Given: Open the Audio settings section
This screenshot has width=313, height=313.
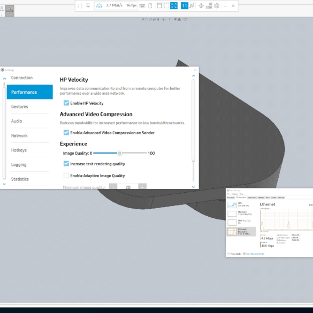Looking at the screenshot, I should coord(17,121).
